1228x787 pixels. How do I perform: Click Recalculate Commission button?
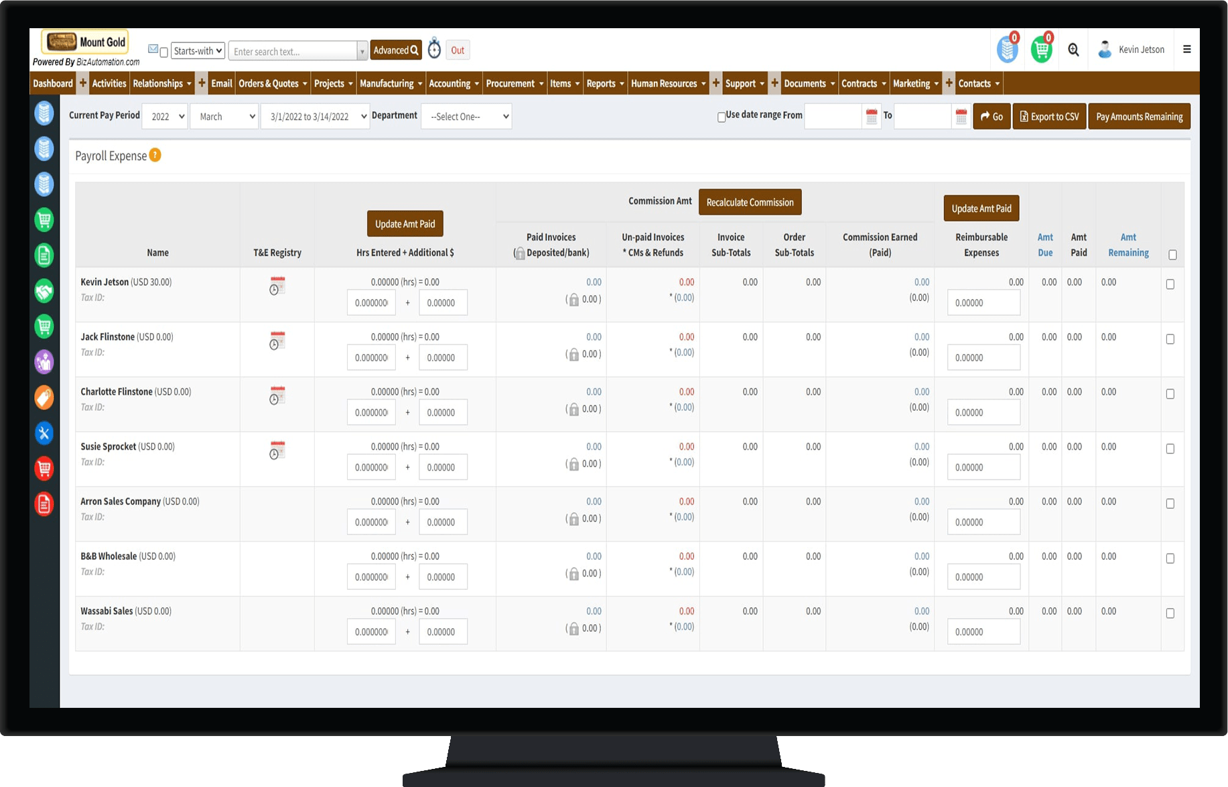pyautogui.click(x=750, y=202)
